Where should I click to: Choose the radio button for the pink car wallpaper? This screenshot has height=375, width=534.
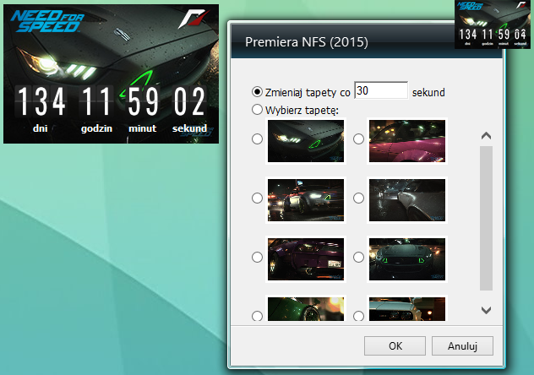[x=358, y=139]
